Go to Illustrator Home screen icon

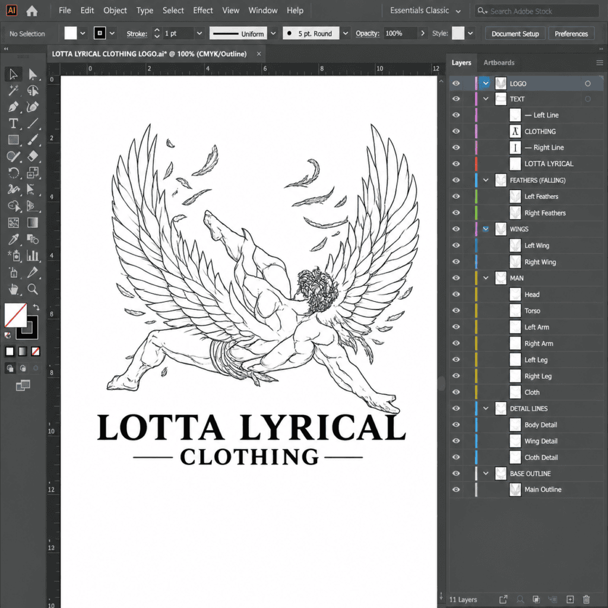(x=32, y=11)
